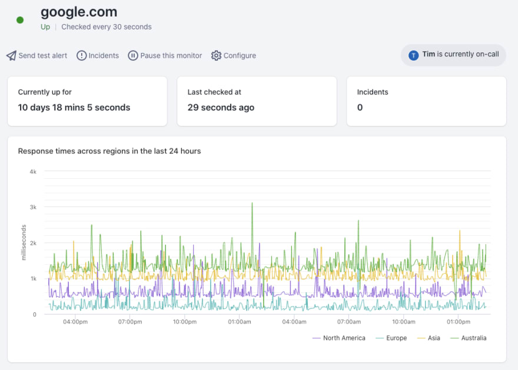The image size is (518, 370).
Task: Click the 3k y-axis label
Action: pos(33,207)
